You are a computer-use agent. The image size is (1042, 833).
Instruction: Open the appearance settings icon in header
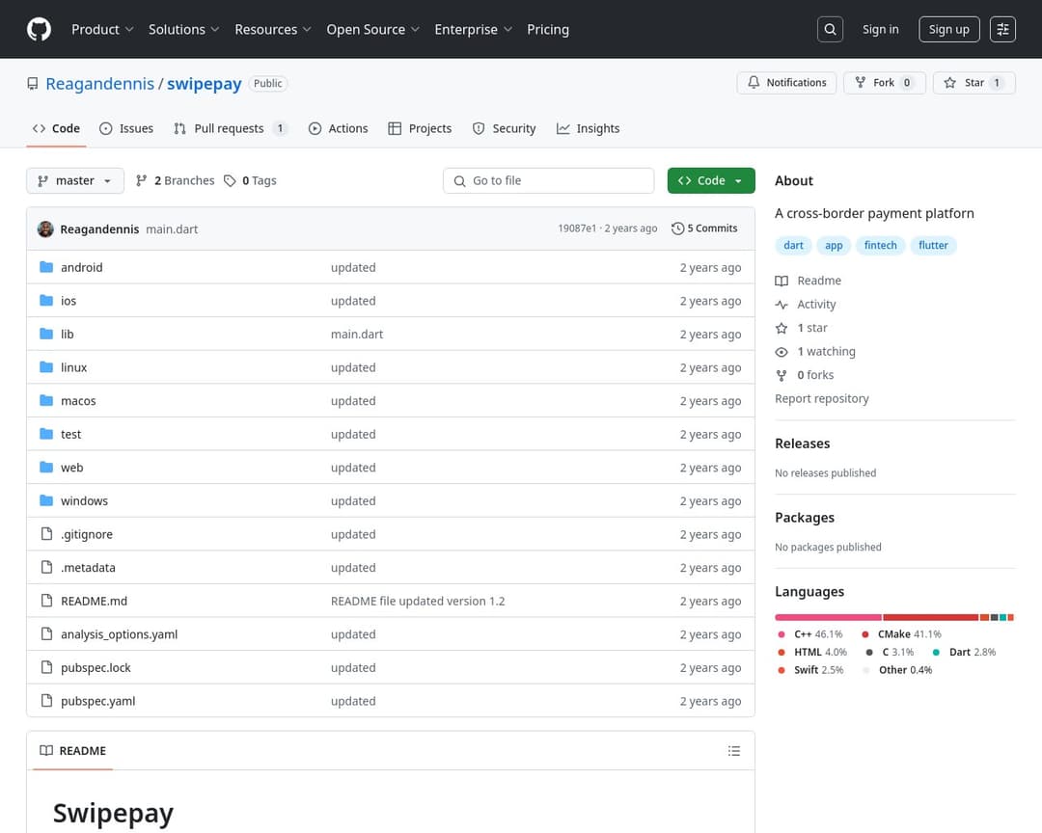click(x=1002, y=29)
